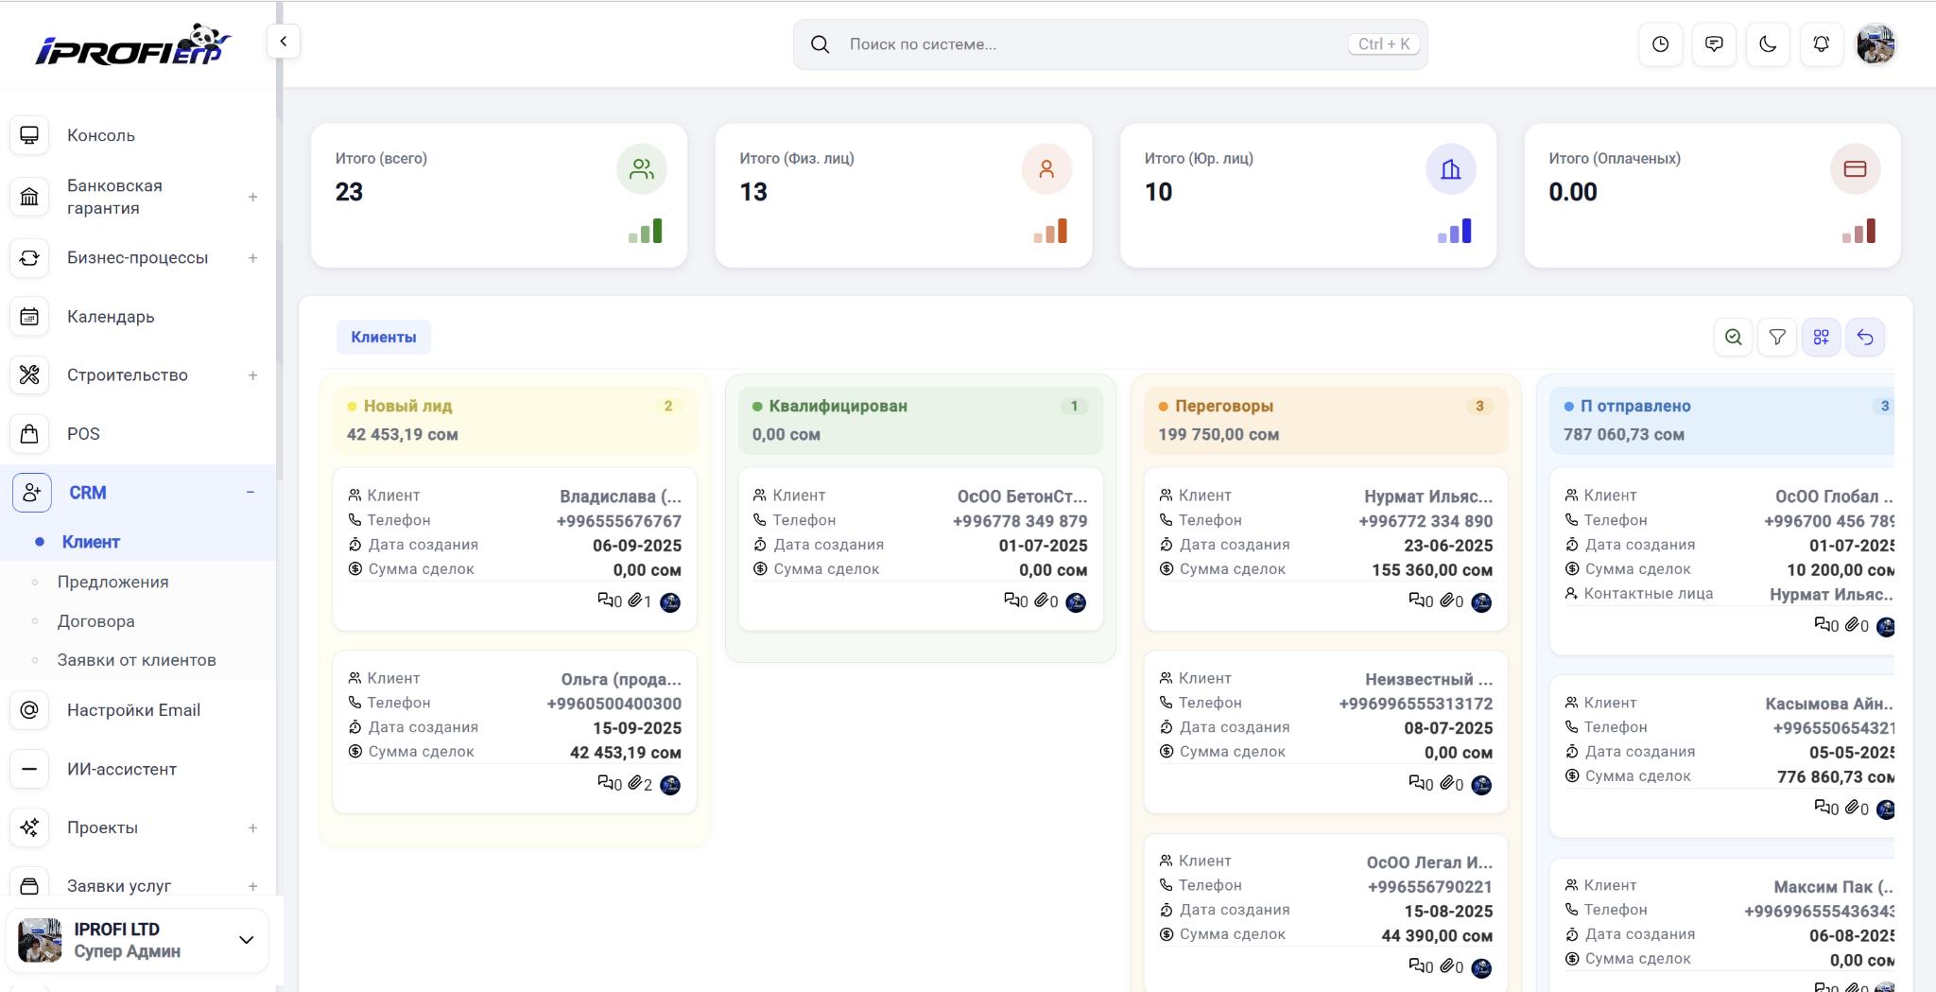Open Календарь in the sidebar
This screenshot has height=992, width=1936.
point(111,317)
